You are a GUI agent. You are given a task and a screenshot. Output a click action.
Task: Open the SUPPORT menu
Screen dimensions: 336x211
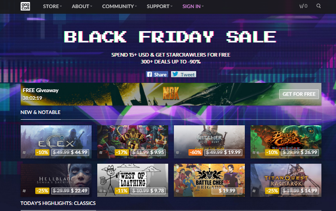point(159,6)
